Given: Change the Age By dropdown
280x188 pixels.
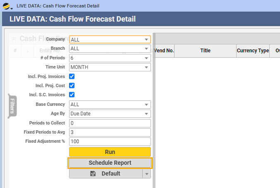Looking at the screenshot, I should 110,114.
